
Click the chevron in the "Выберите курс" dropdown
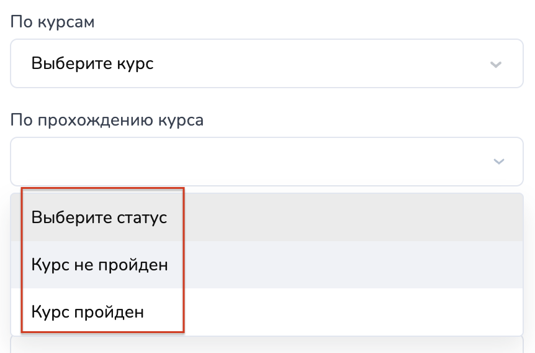(x=495, y=64)
